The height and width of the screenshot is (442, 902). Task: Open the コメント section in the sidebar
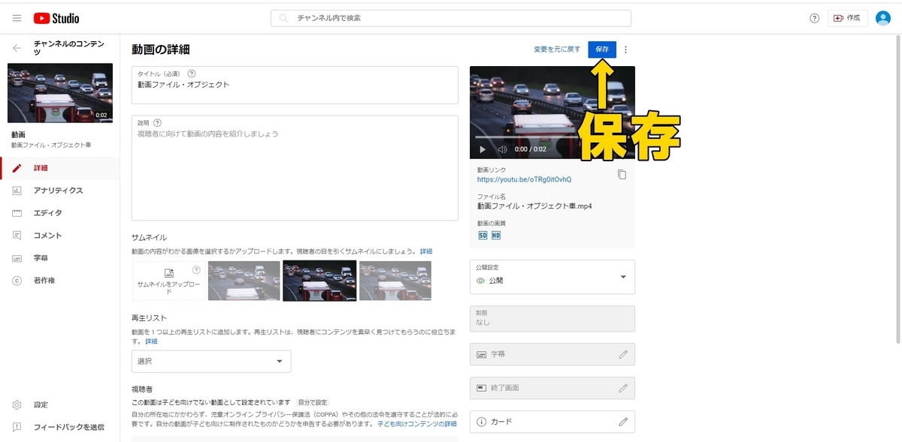(x=41, y=235)
